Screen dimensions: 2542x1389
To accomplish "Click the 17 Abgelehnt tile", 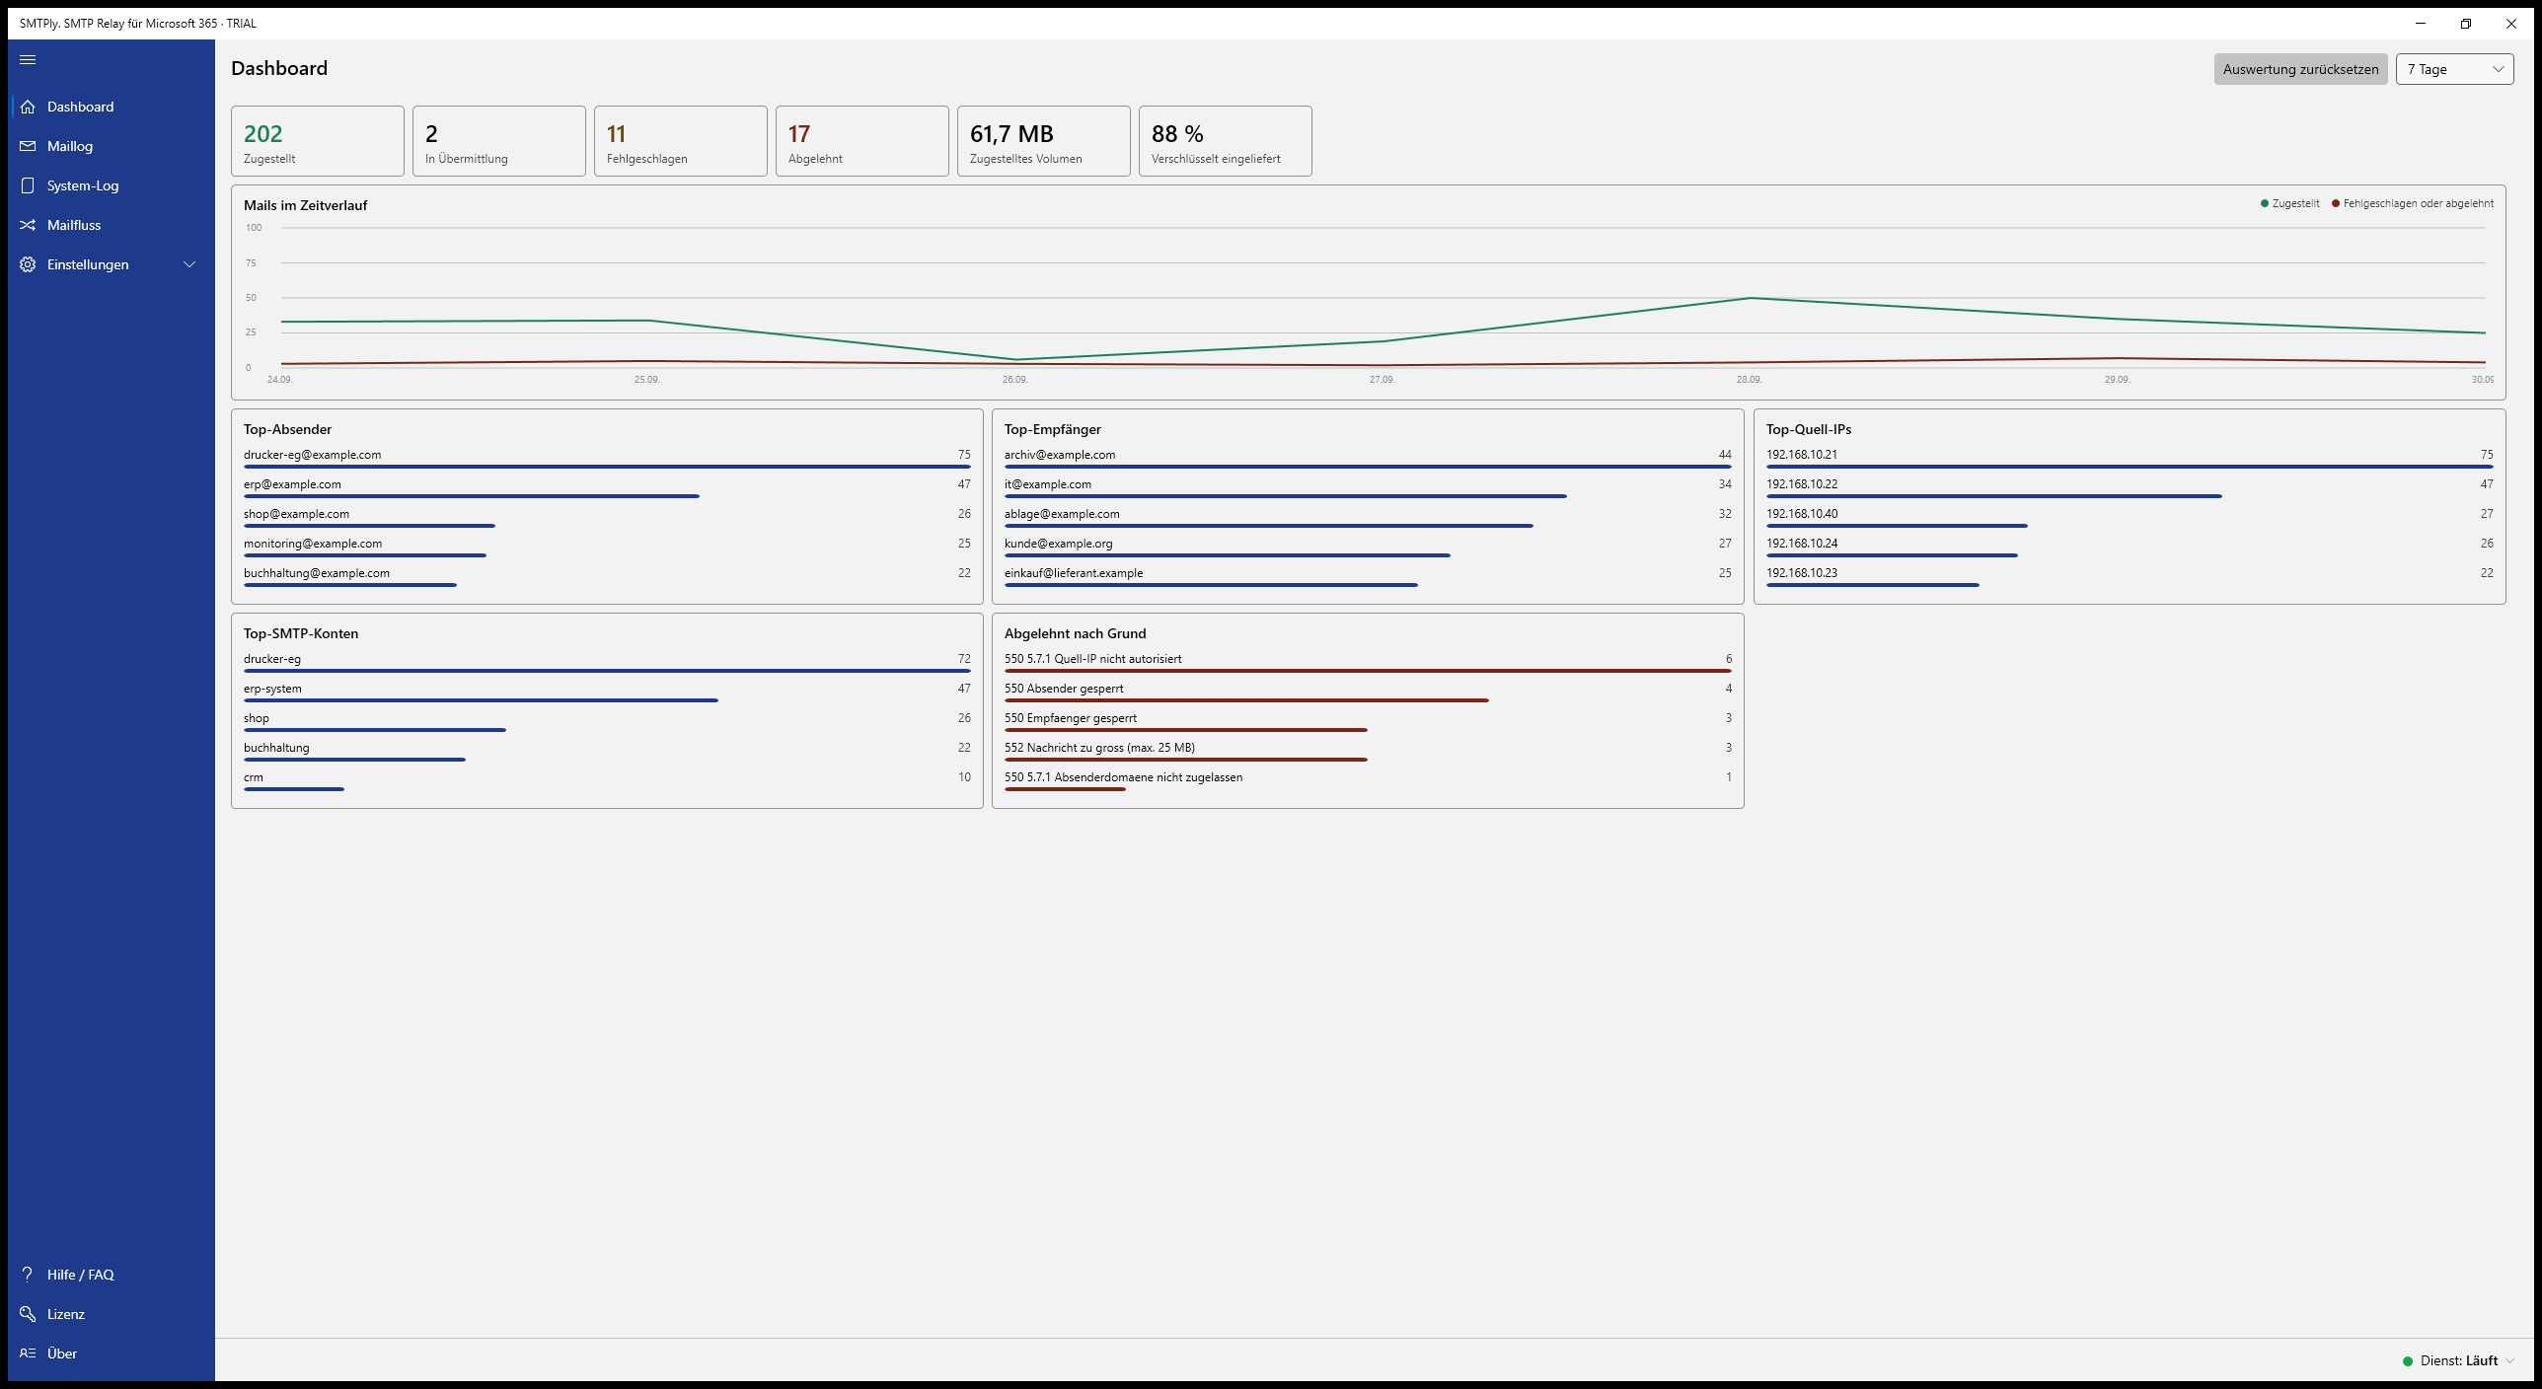I will (862, 141).
